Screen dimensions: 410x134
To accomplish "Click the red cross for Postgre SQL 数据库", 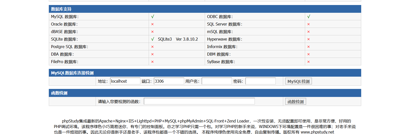I will coord(152,47).
